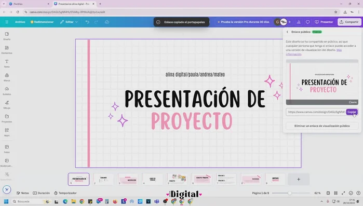Click the pink PROYECTO text on slide

click(192, 121)
